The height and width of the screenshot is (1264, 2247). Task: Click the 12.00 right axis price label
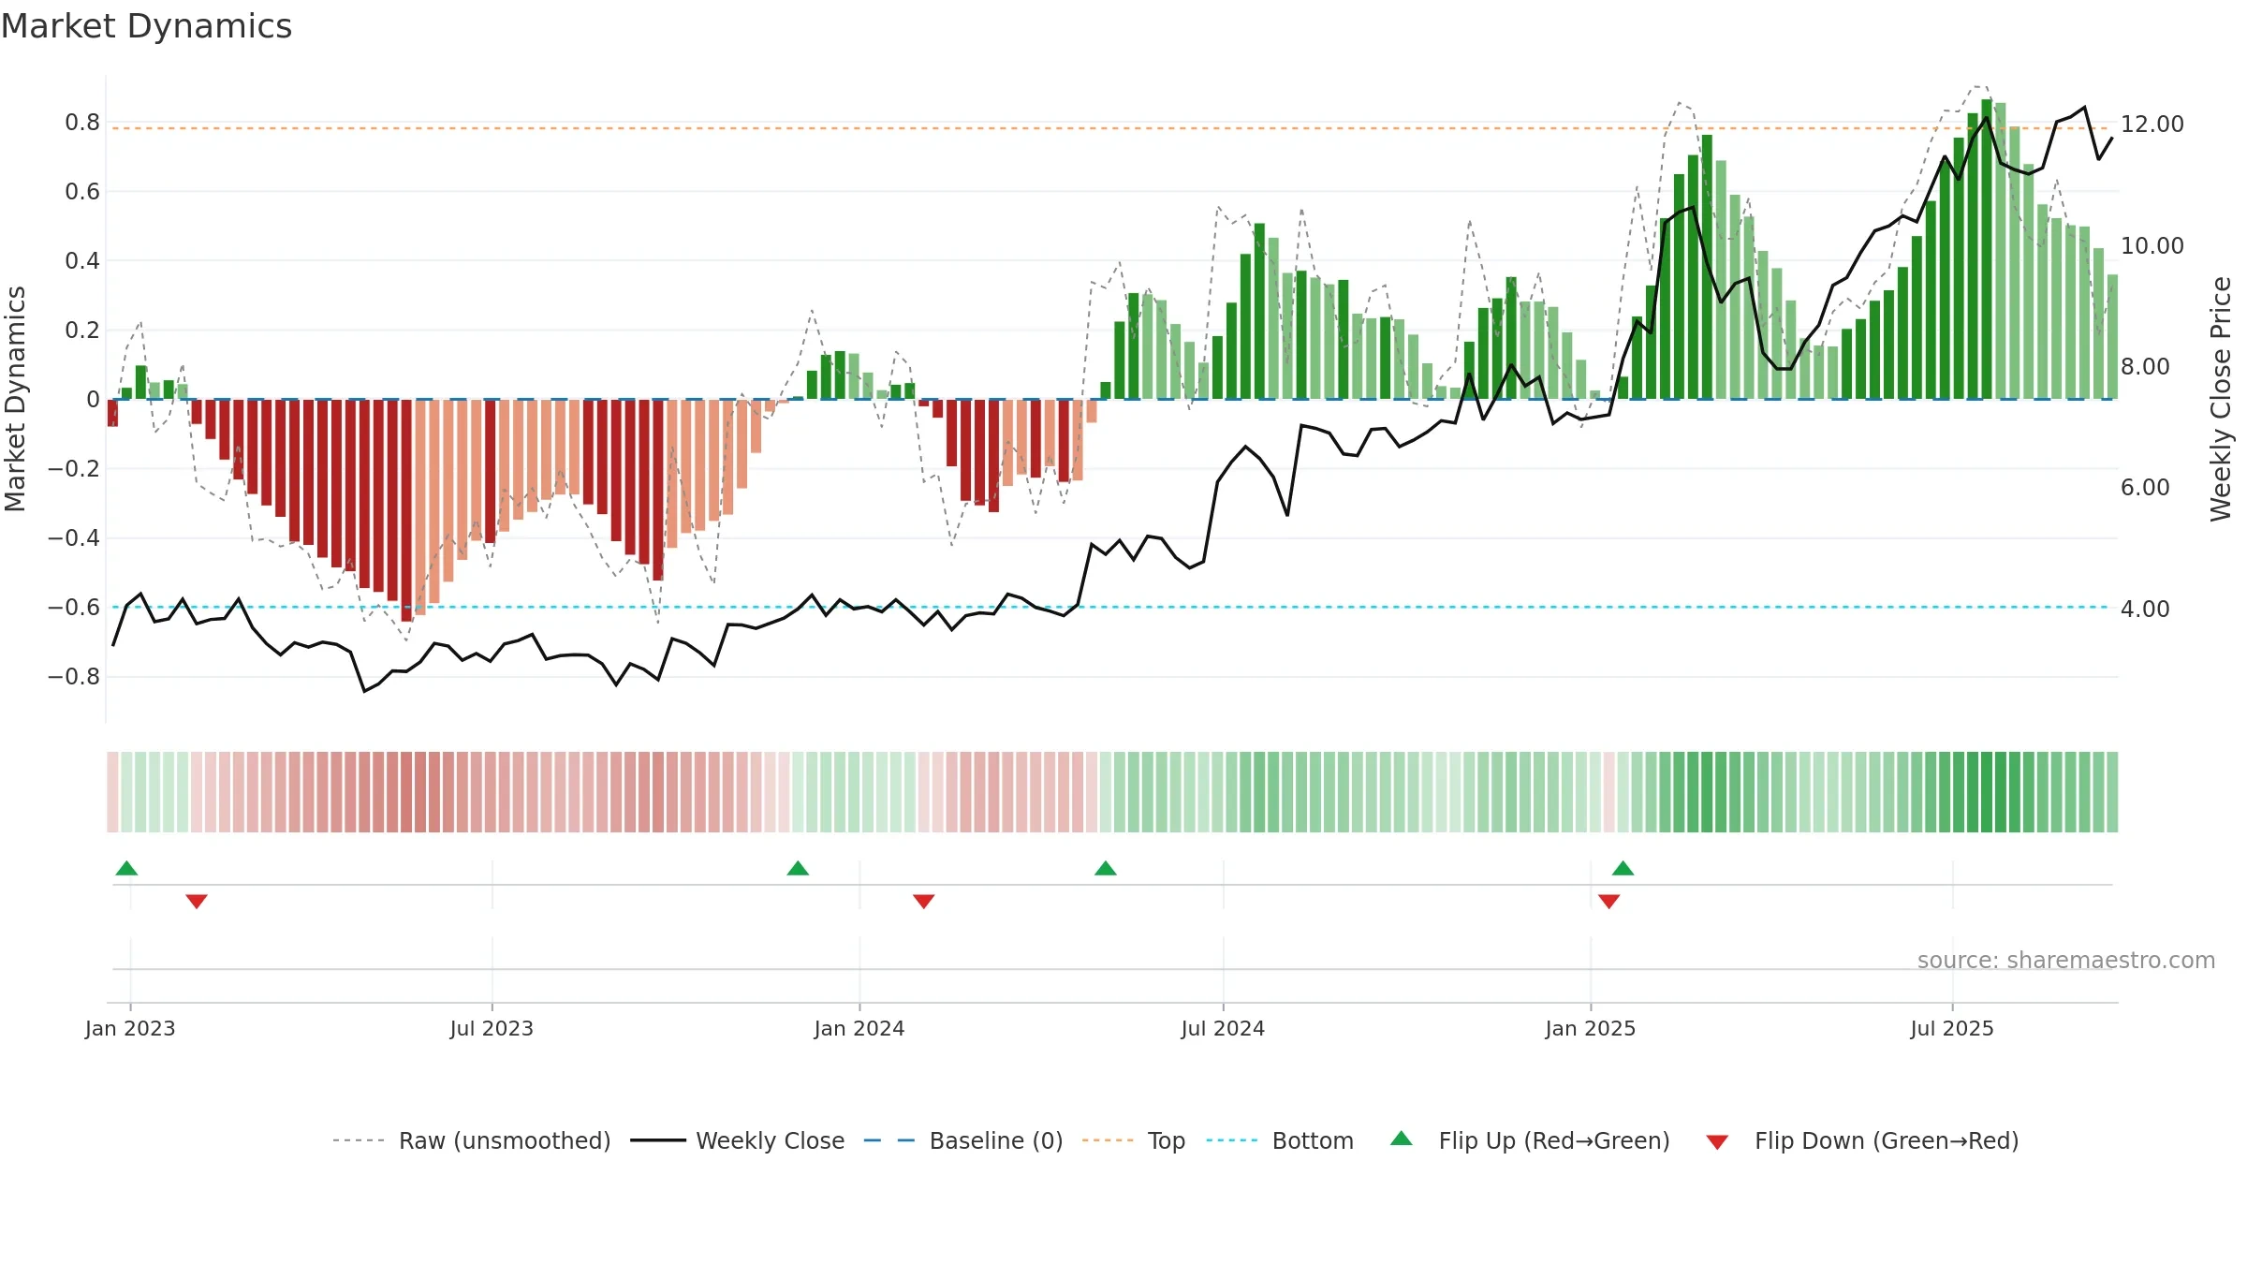2152,125
